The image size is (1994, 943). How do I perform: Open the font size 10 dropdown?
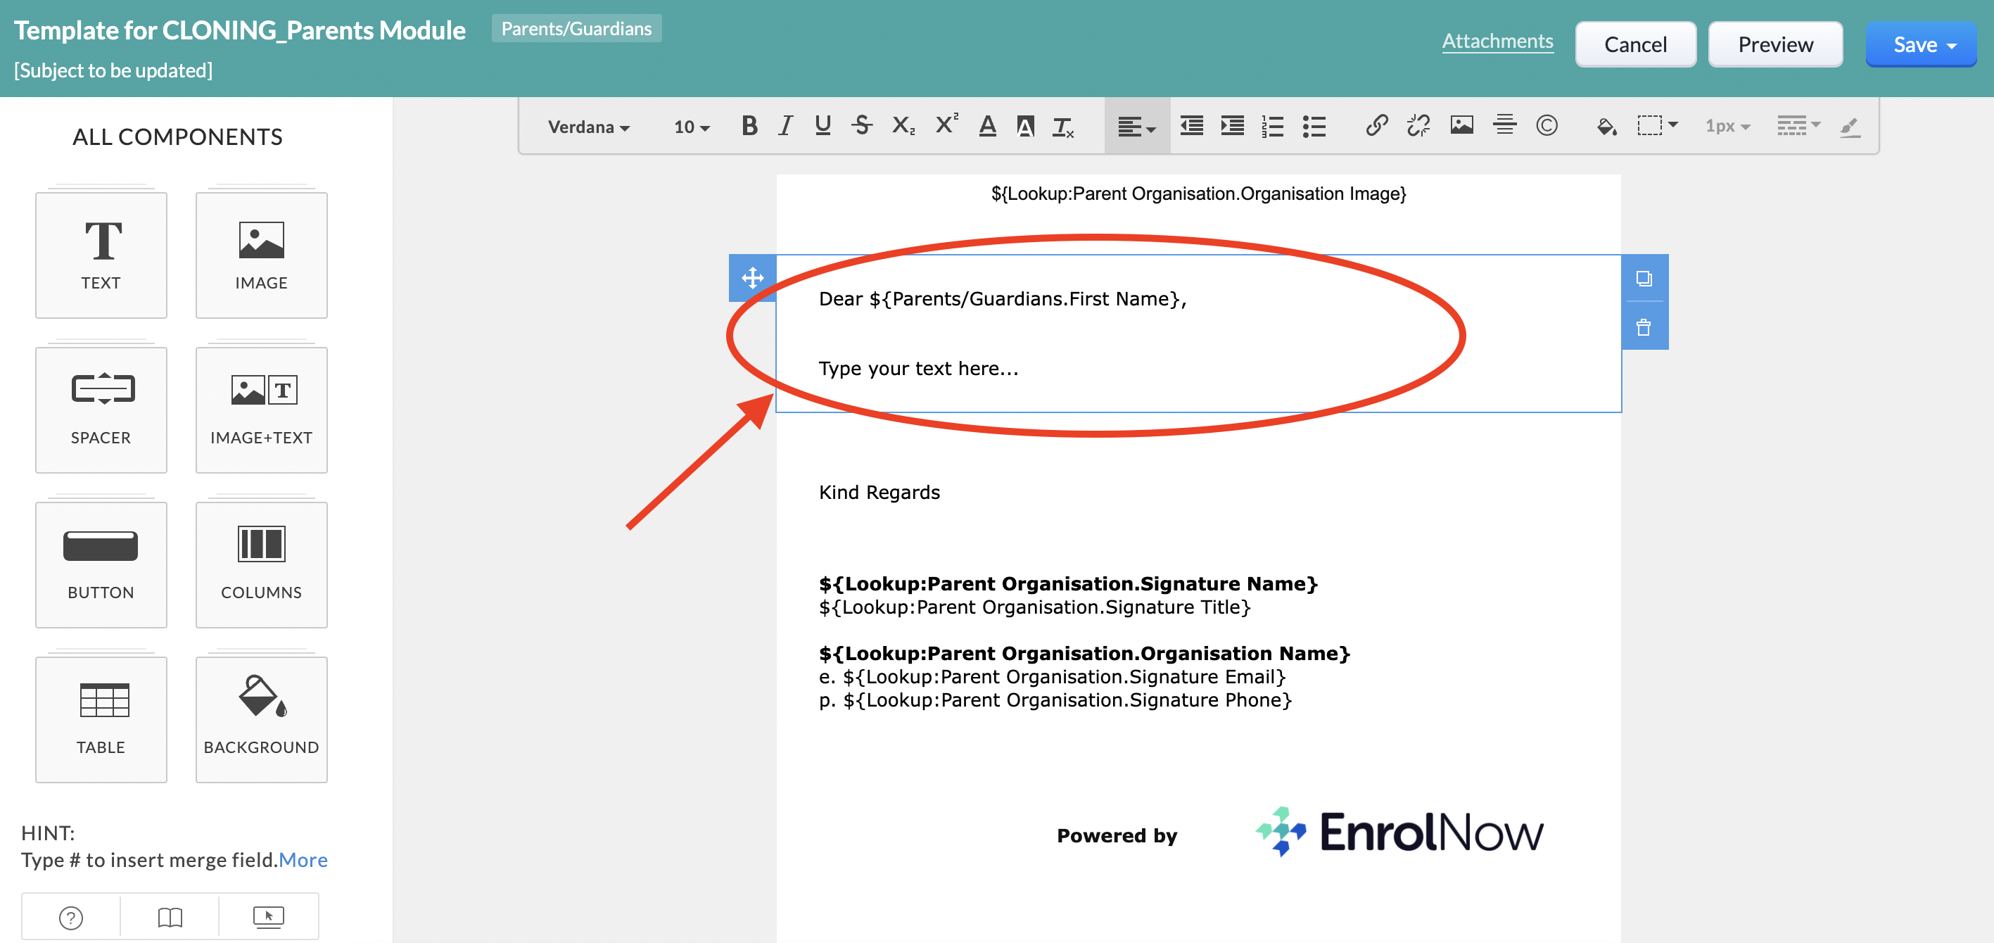click(691, 126)
